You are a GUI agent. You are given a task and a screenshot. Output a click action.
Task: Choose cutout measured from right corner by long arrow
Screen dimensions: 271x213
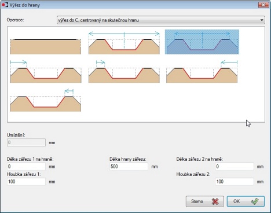202,71
